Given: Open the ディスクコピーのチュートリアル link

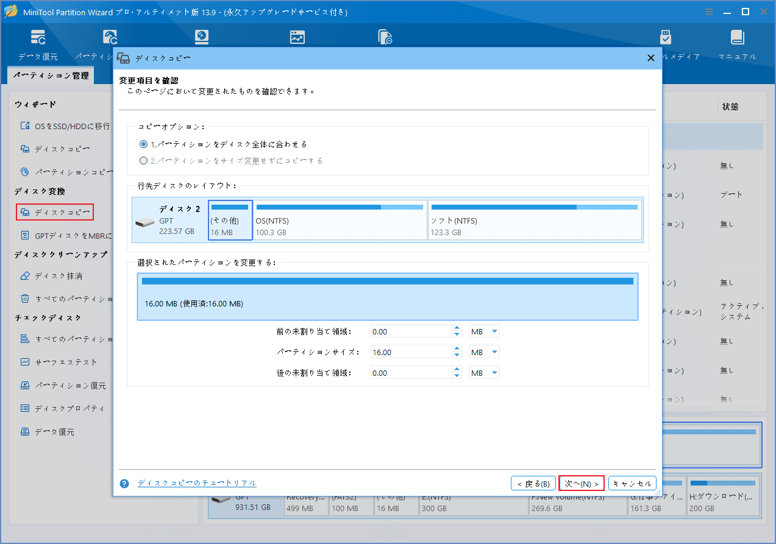Looking at the screenshot, I should 197,483.
